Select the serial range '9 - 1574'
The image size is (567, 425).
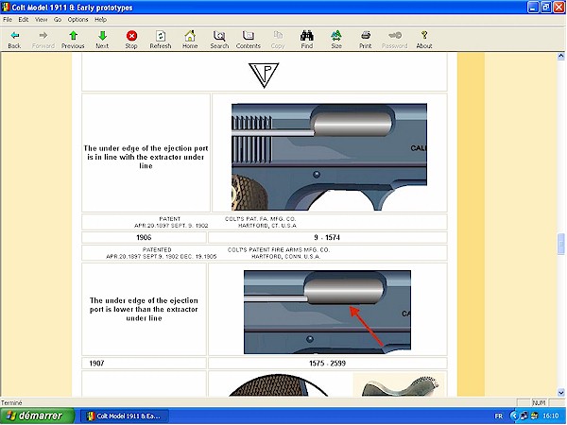pos(327,237)
